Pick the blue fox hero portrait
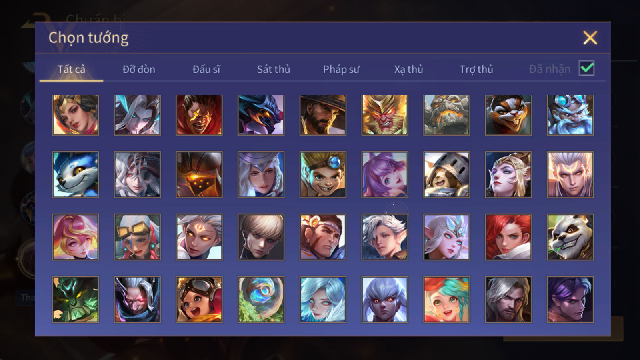This screenshot has height=360, width=640. point(76,174)
